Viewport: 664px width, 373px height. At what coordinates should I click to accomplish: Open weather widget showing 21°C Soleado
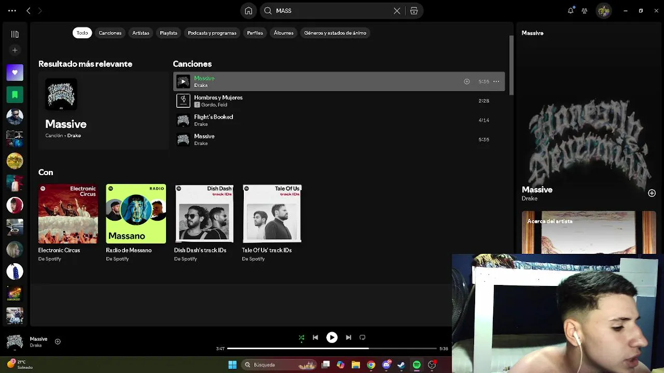coord(20,364)
